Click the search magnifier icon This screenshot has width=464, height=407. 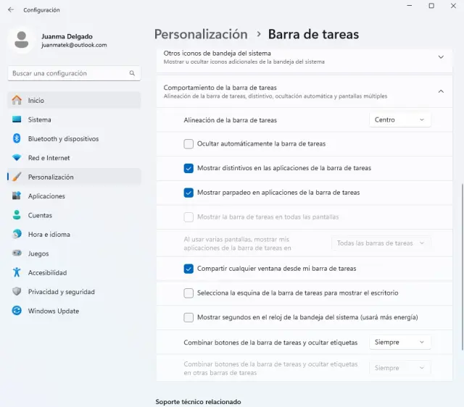(132, 73)
